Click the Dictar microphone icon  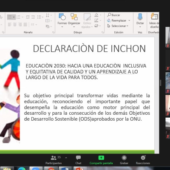pyautogui.click(x=140, y=17)
